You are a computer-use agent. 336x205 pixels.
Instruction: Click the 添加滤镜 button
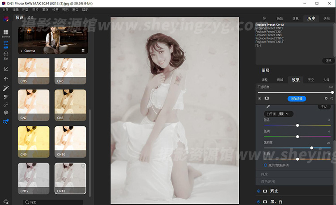(297, 98)
